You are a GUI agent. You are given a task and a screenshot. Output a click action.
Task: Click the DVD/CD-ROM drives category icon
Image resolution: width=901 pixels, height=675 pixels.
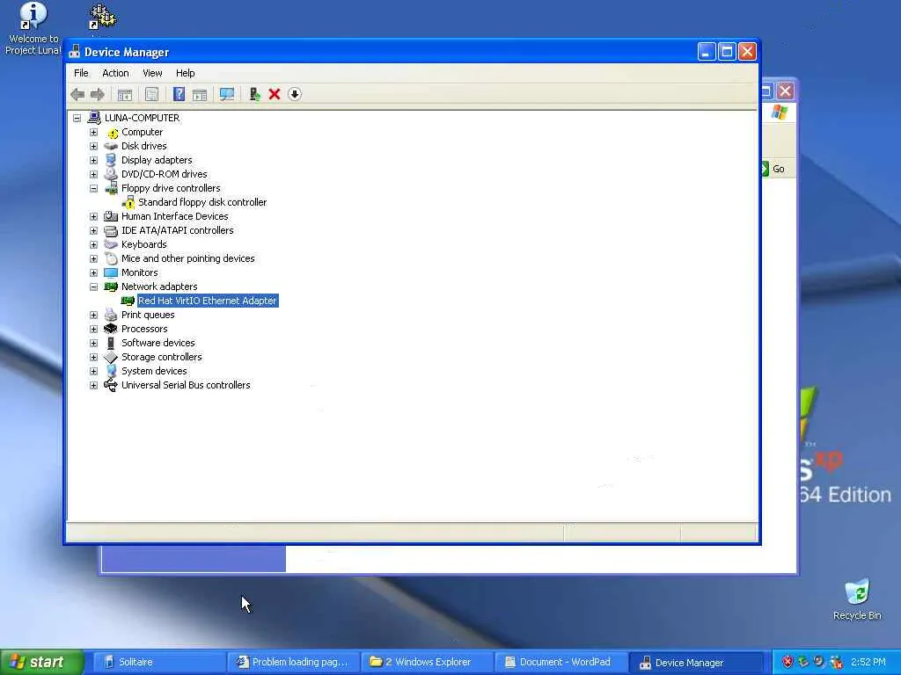(x=111, y=174)
